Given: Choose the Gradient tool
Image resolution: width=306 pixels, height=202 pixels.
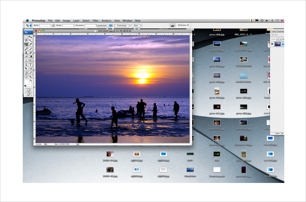Looking at the screenshot, I should 30,57.
